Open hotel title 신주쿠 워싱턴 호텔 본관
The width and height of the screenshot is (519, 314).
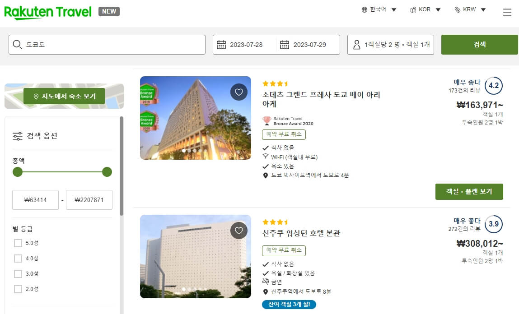[x=301, y=233]
